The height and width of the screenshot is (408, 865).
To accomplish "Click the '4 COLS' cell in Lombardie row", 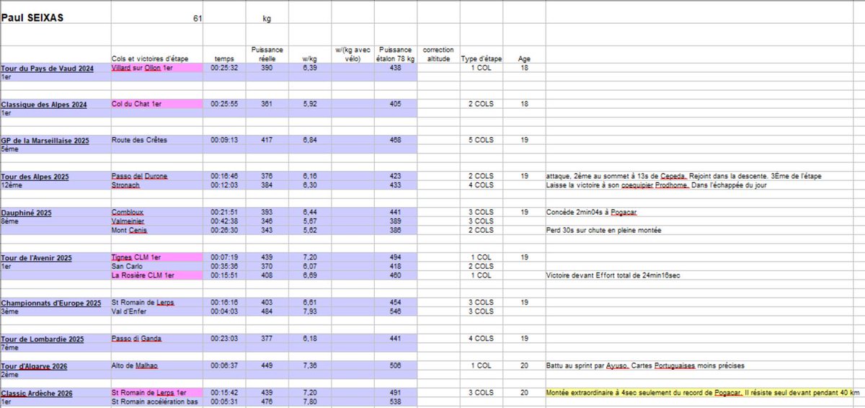I will coord(481,339).
